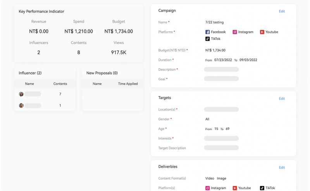Click the KPI Budget value NT$ 1,734.00
The width and height of the screenshot is (310, 191).
click(x=119, y=31)
